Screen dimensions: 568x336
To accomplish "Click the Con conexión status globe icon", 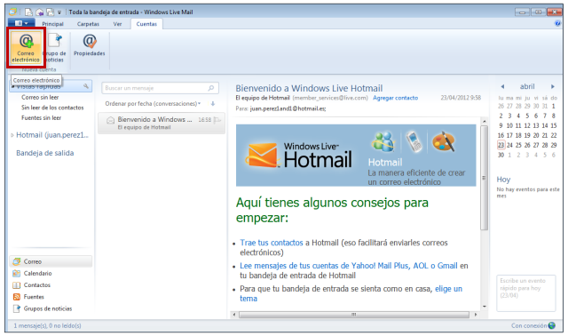I will 552,325.
